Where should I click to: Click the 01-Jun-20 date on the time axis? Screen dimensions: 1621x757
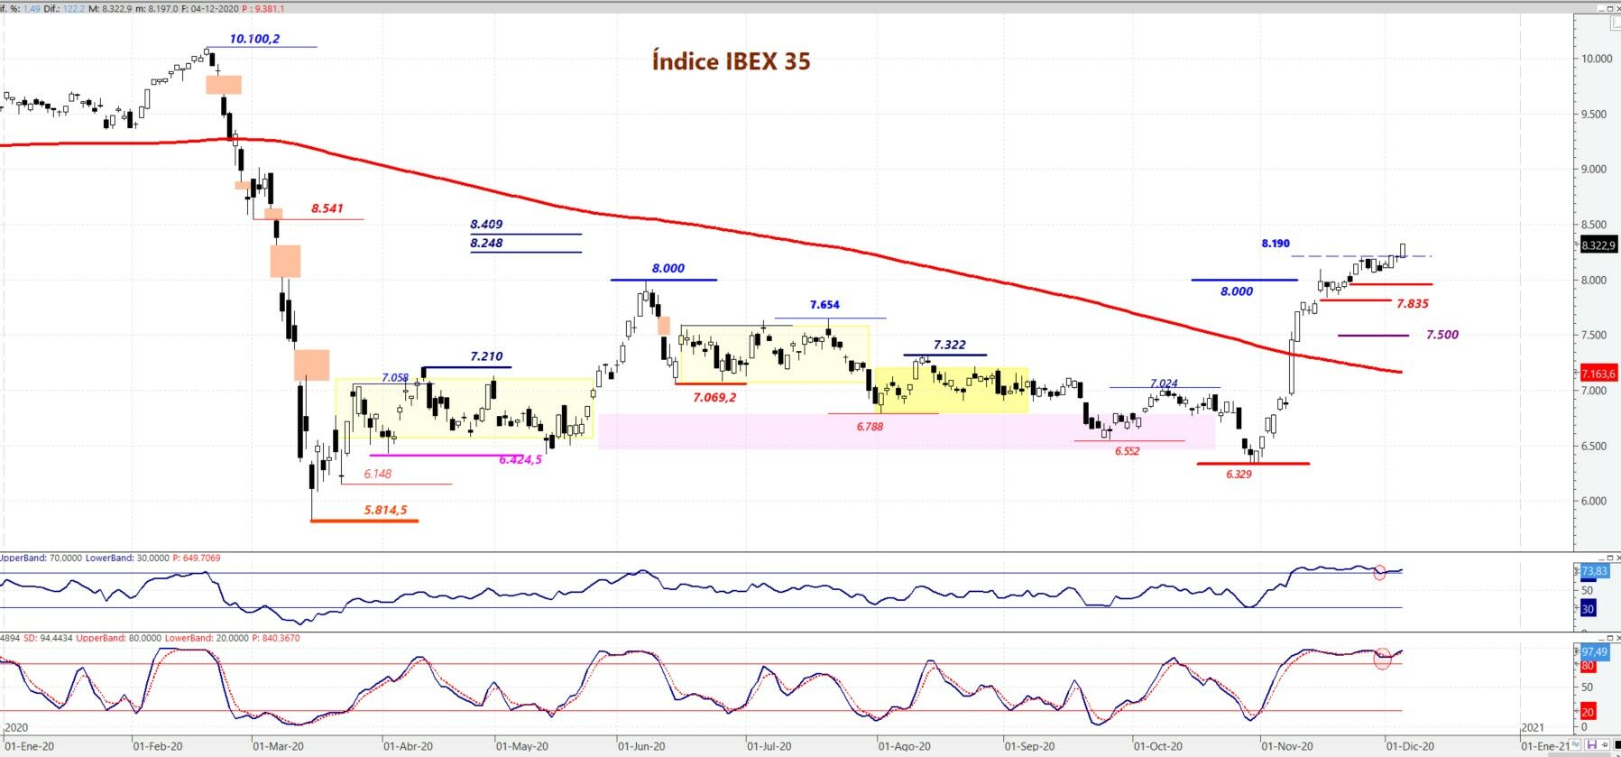coord(641,746)
